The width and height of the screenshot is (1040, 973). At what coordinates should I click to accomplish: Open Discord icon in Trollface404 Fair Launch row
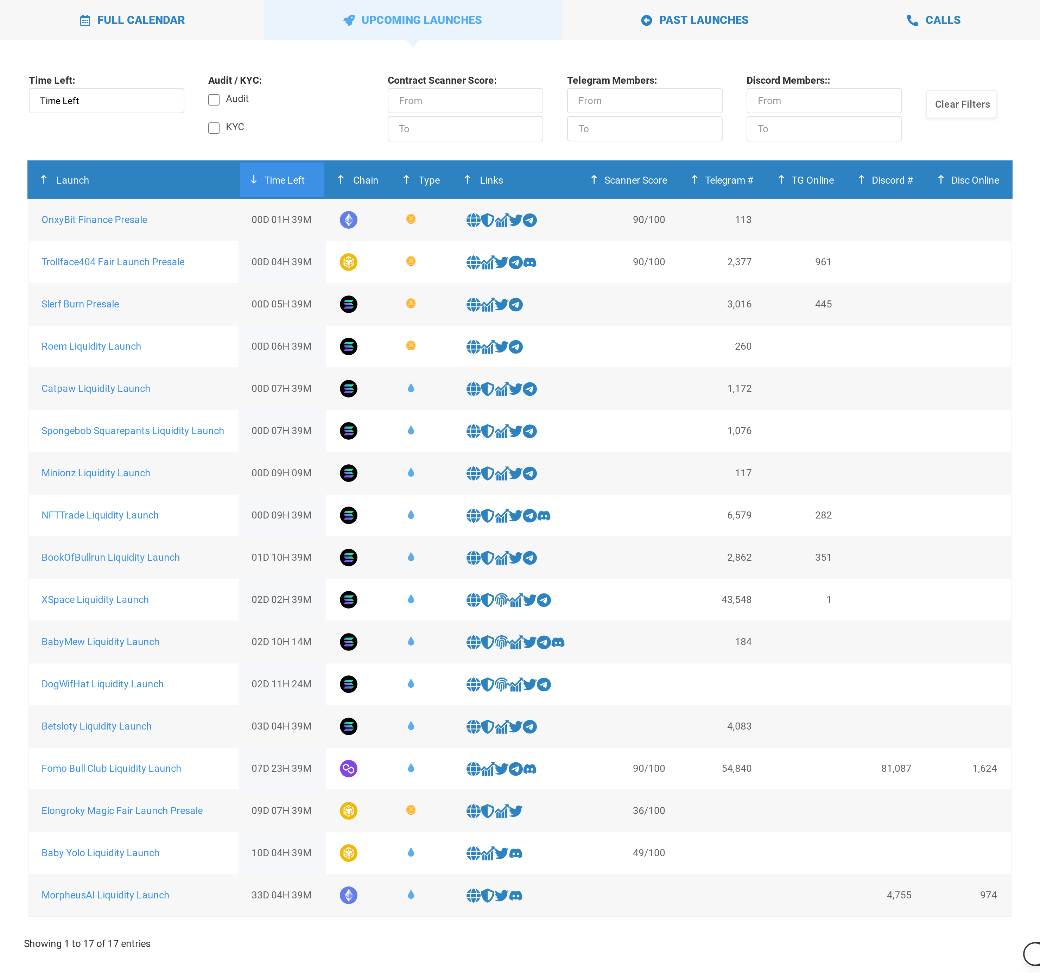point(529,263)
